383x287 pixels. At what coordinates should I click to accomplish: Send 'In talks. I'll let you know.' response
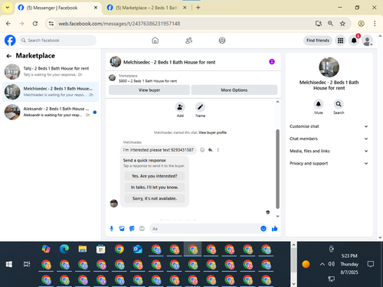(x=155, y=188)
